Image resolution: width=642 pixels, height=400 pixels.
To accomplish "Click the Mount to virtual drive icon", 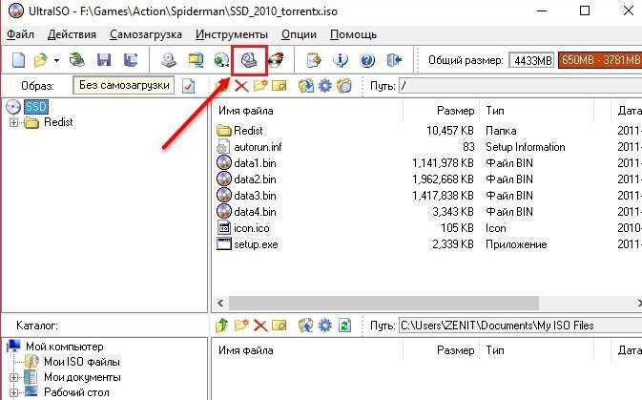I will (x=249, y=60).
